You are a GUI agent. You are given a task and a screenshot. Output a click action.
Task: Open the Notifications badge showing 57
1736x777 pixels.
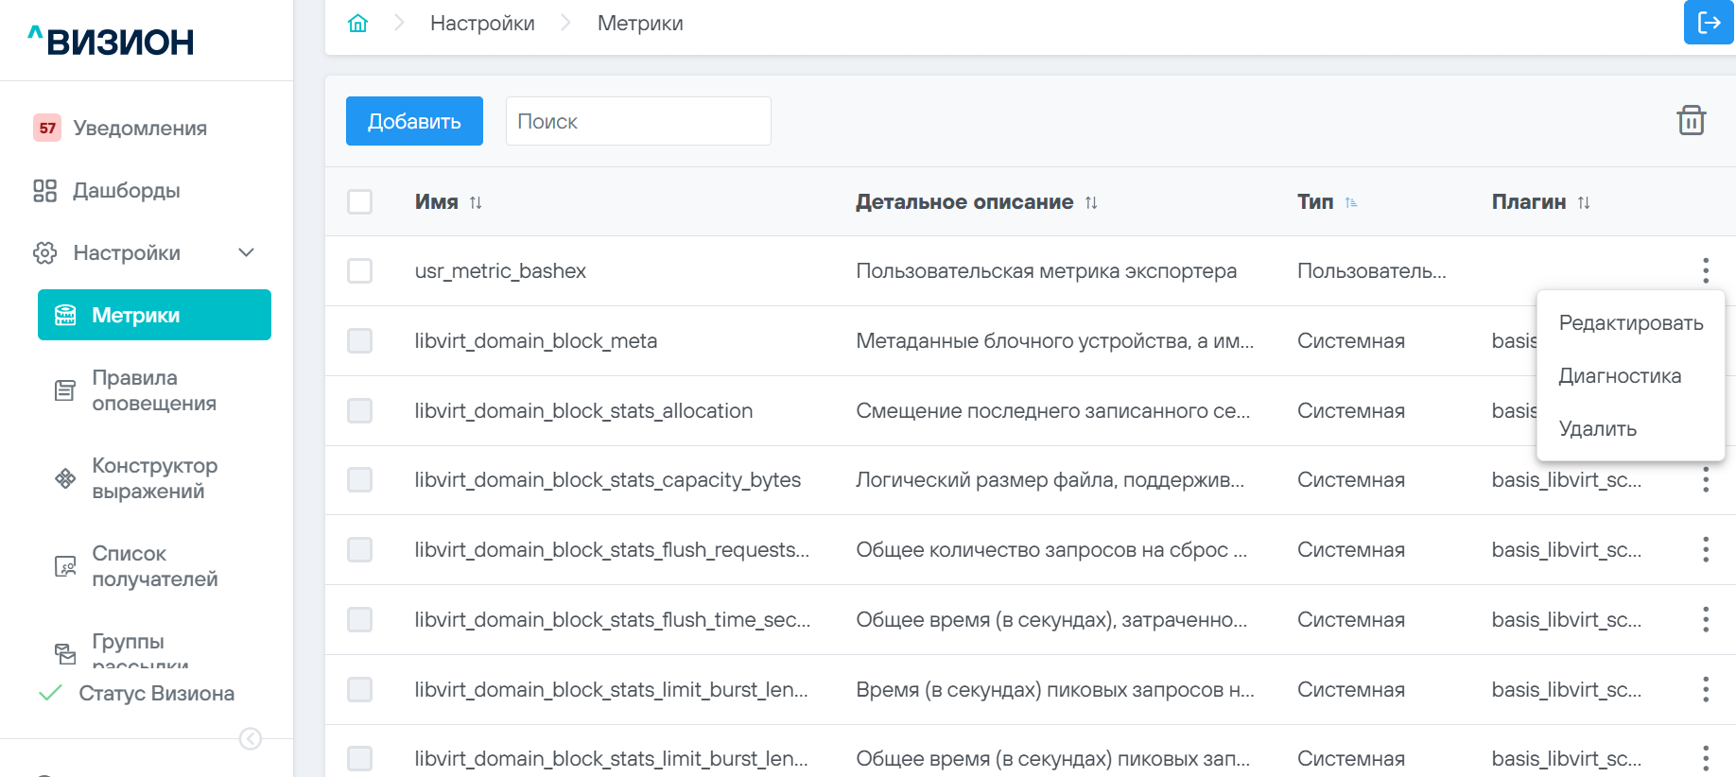(x=47, y=128)
